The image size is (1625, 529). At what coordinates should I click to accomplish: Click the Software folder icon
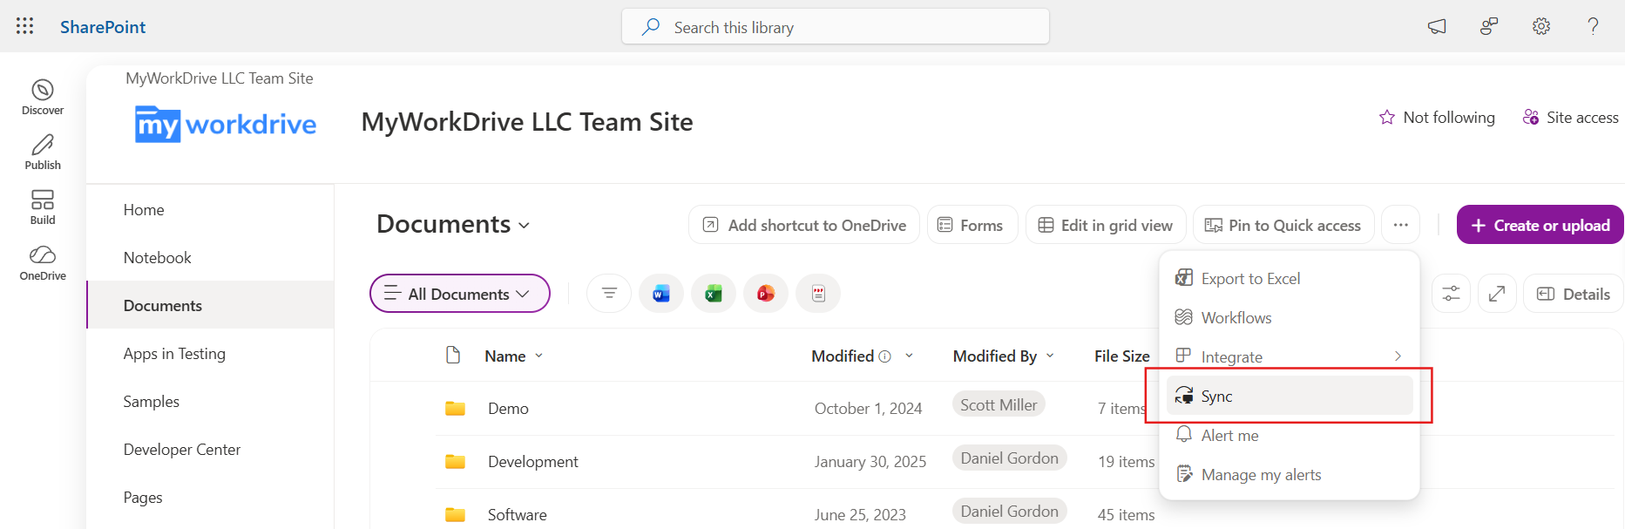tap(455, 515)
